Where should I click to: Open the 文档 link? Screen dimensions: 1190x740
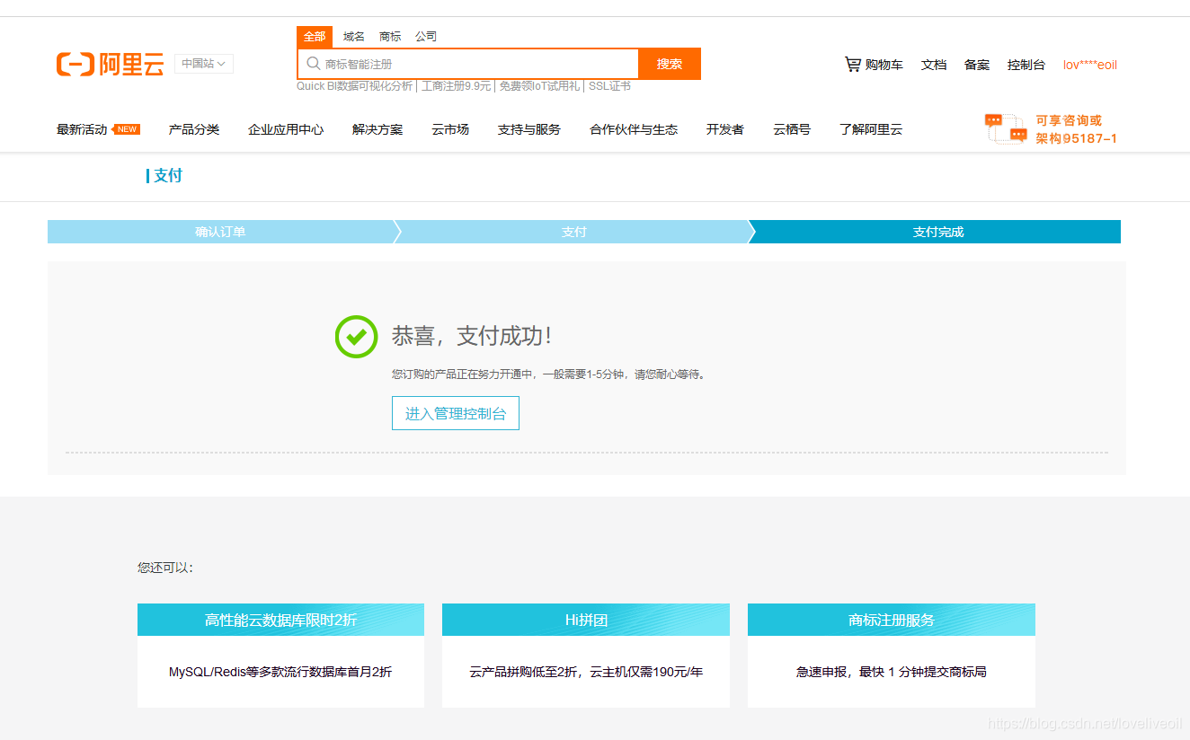click(934, 65)
